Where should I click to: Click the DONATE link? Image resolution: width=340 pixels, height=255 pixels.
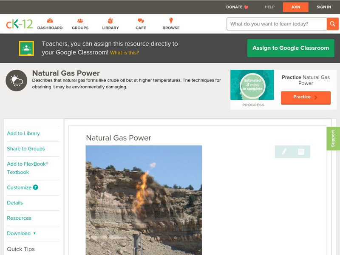[x=234, y=7]
